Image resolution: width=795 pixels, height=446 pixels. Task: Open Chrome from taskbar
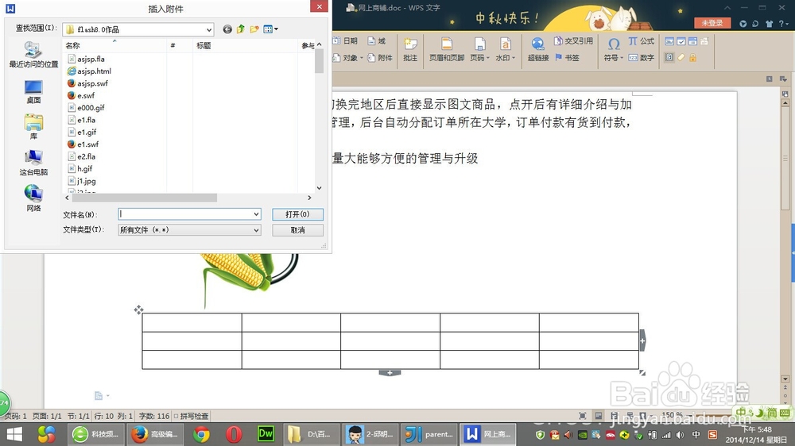click(x=201, y=434)
